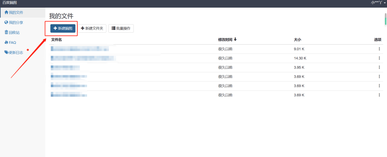The image size is (387, 157).
Task: Go to My Shares (我的分享)
Action: click(14, 23)
